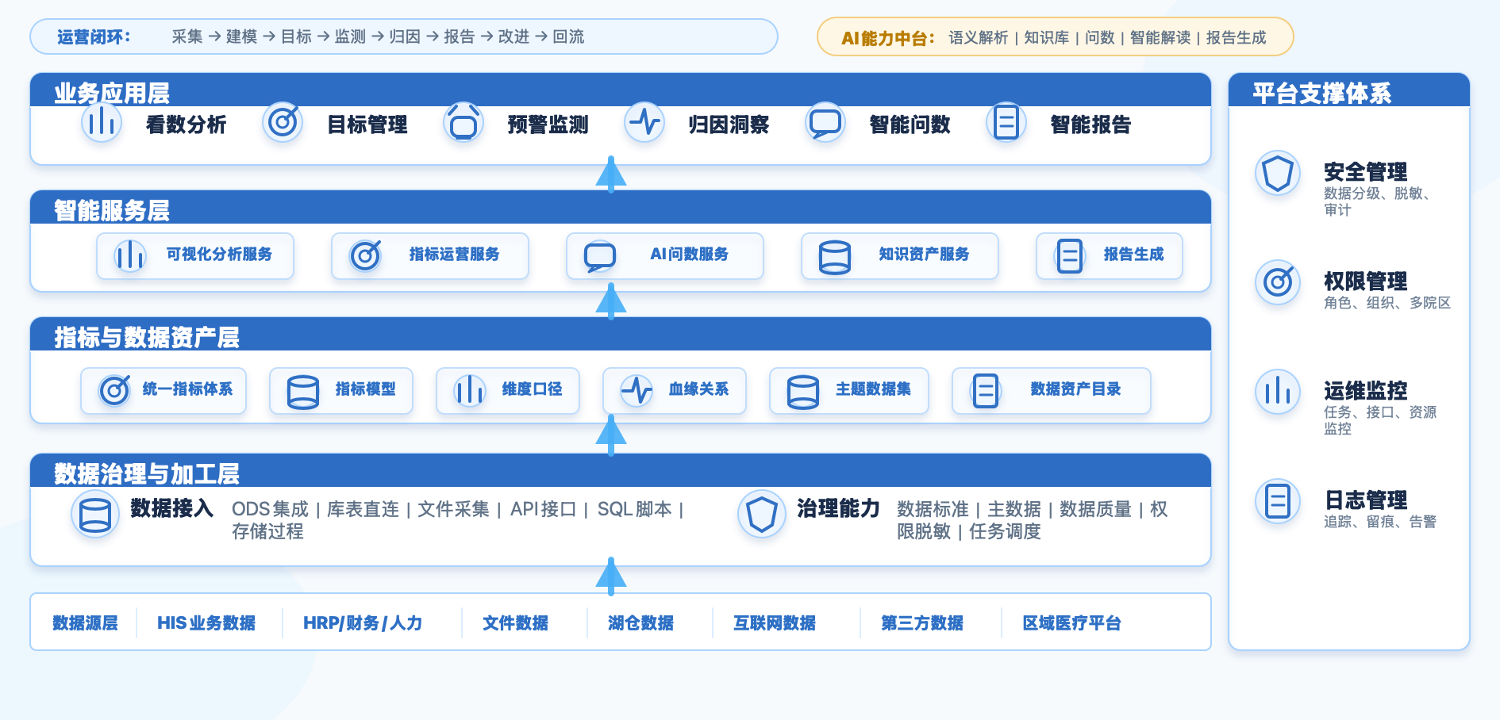Click the 预警监测 alarm icon
Image resolution: width=1500 pixels, height=720 pixels.
[463, 122]
